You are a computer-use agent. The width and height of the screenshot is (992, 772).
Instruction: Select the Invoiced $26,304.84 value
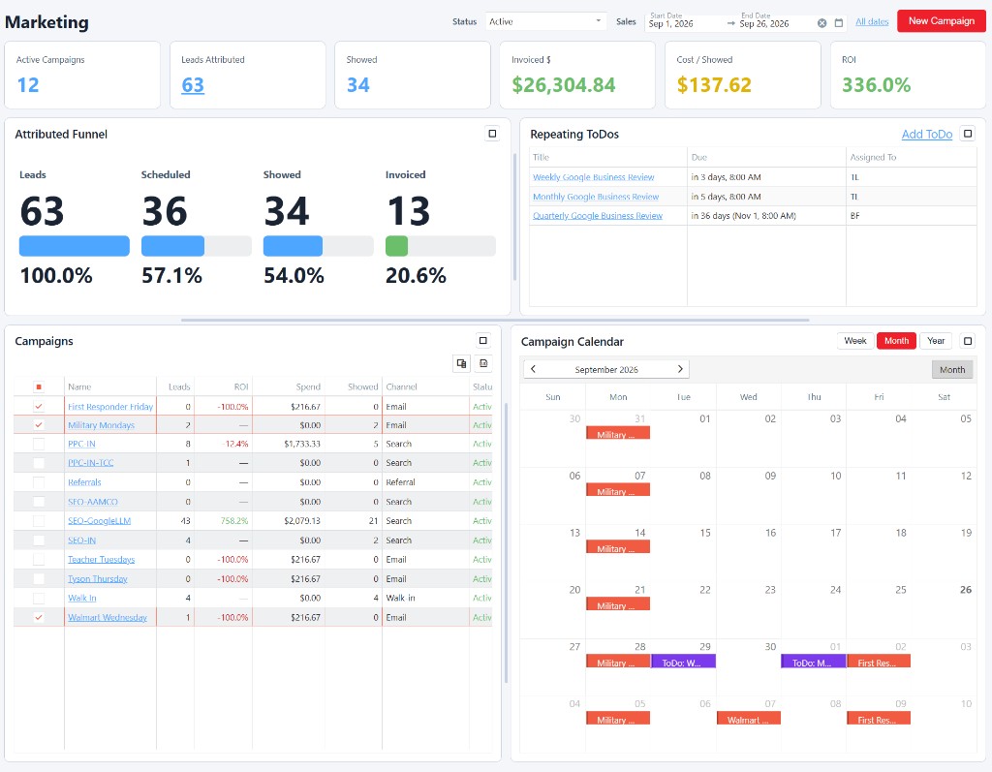[563, 85]
